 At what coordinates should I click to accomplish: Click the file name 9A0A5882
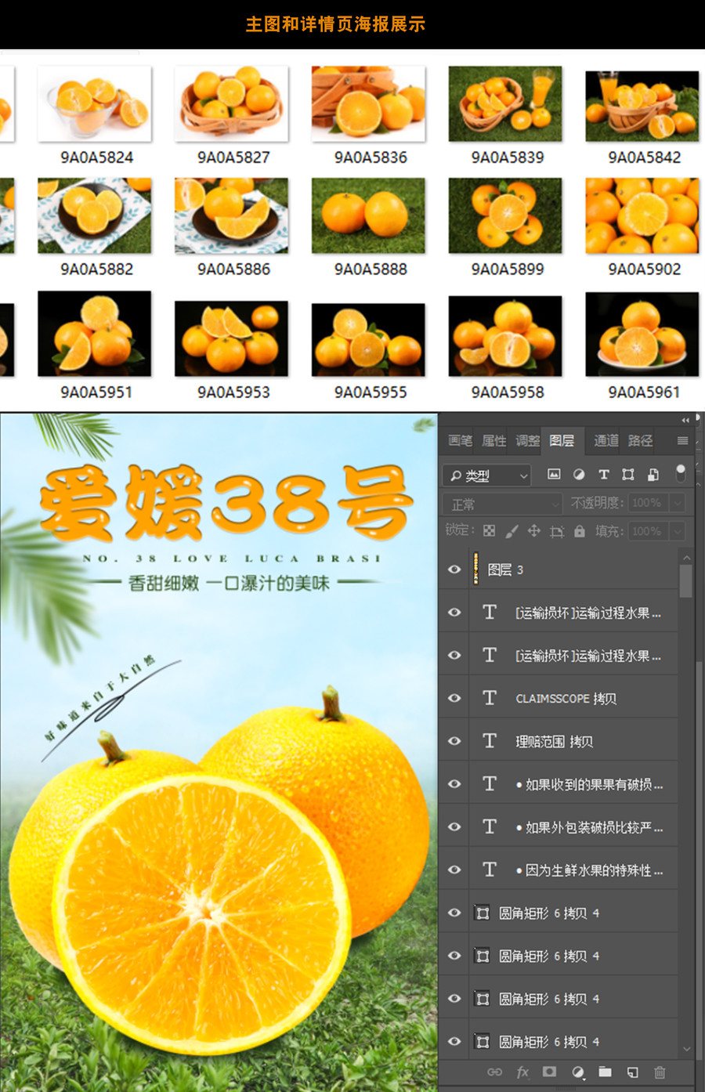point(97,269)
